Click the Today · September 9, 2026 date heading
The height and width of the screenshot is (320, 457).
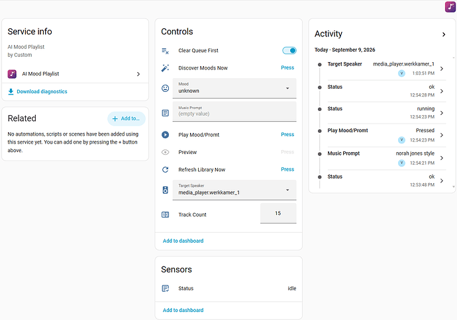tap(345, 50)
